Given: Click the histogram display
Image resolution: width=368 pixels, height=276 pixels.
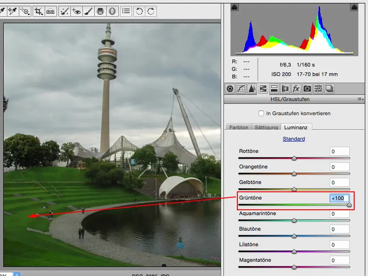Looking at the screenshot, I should tap(294, 29).
